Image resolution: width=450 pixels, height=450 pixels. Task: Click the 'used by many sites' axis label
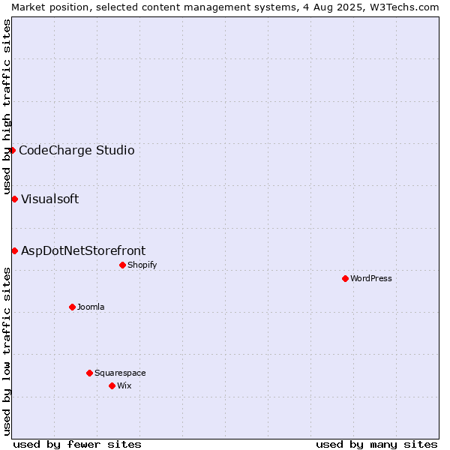(376, 445)
